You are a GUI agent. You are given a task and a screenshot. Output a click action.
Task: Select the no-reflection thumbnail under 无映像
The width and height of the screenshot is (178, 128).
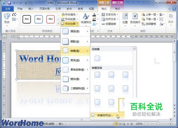pyautogui.click(x=97, y=58)
